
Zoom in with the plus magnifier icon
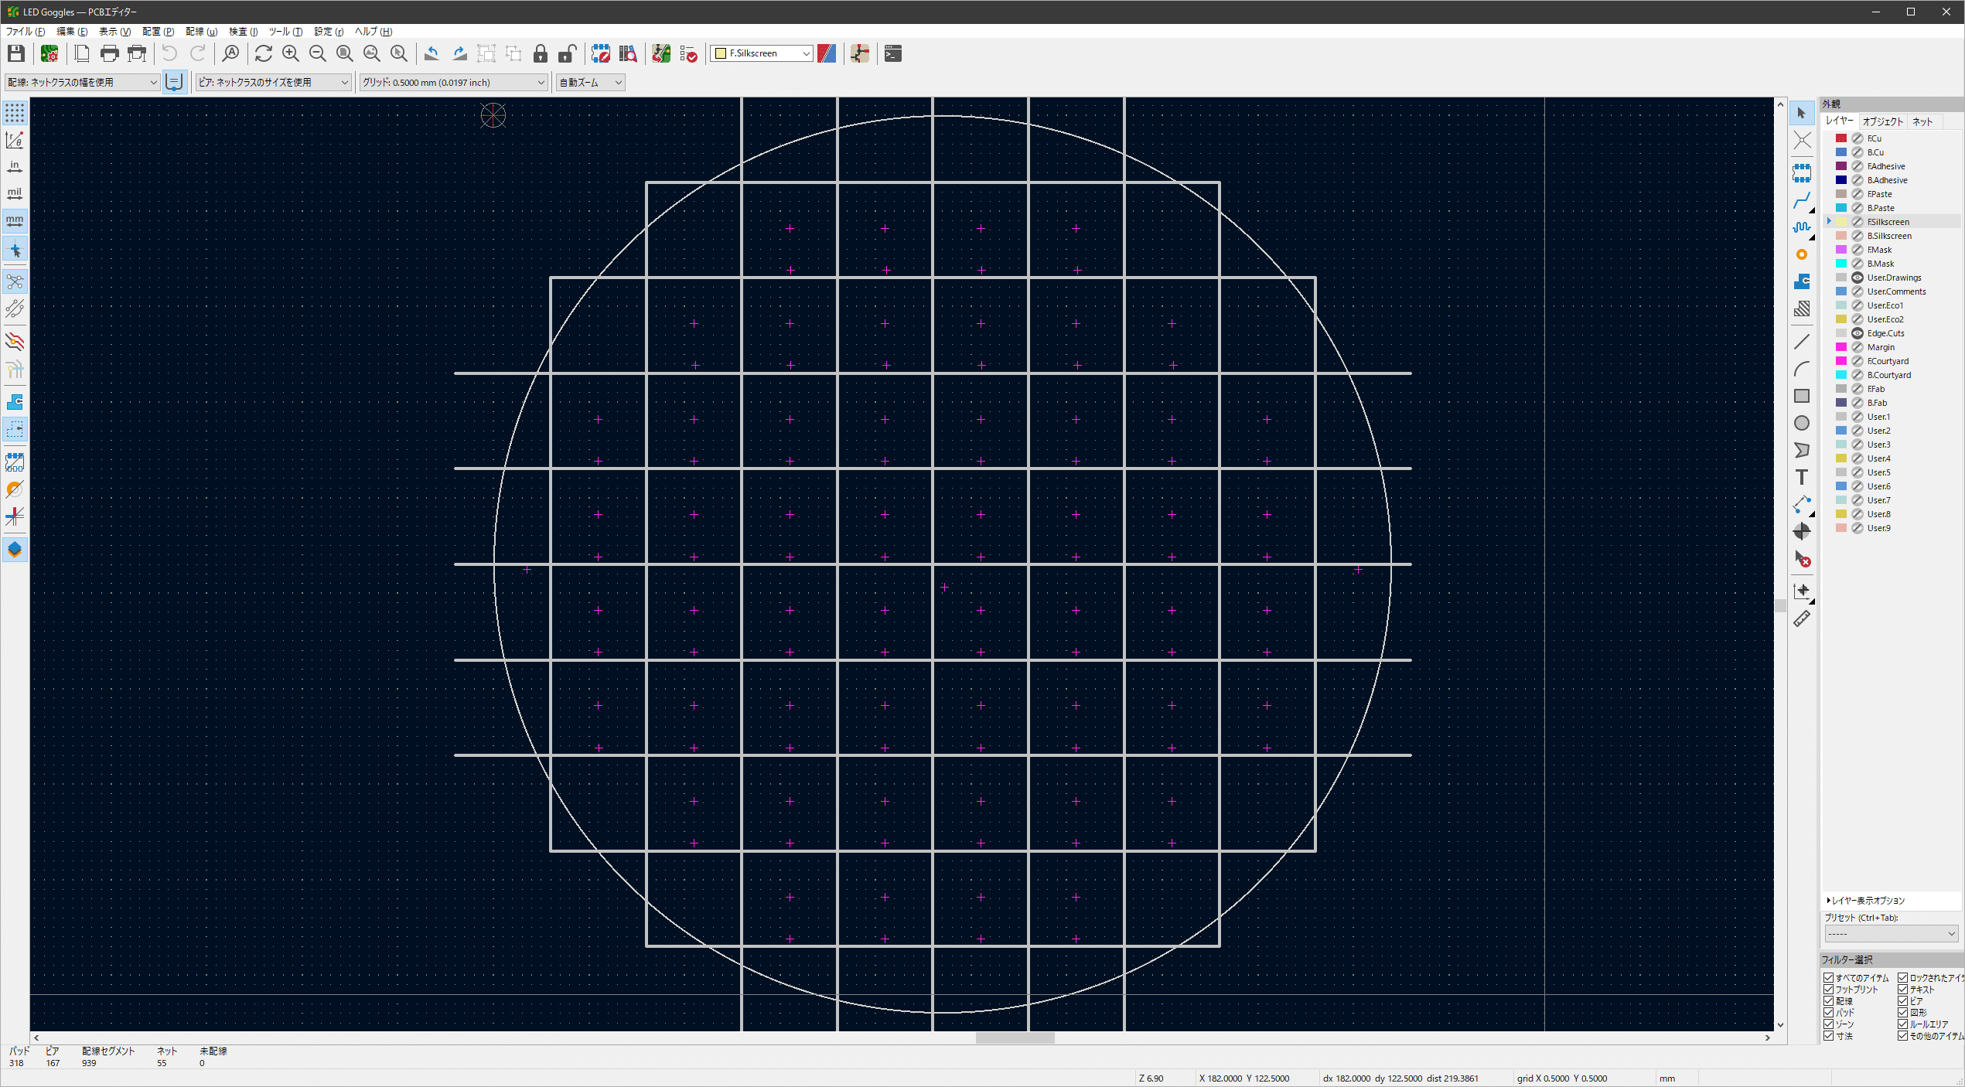tap(291, 53)
